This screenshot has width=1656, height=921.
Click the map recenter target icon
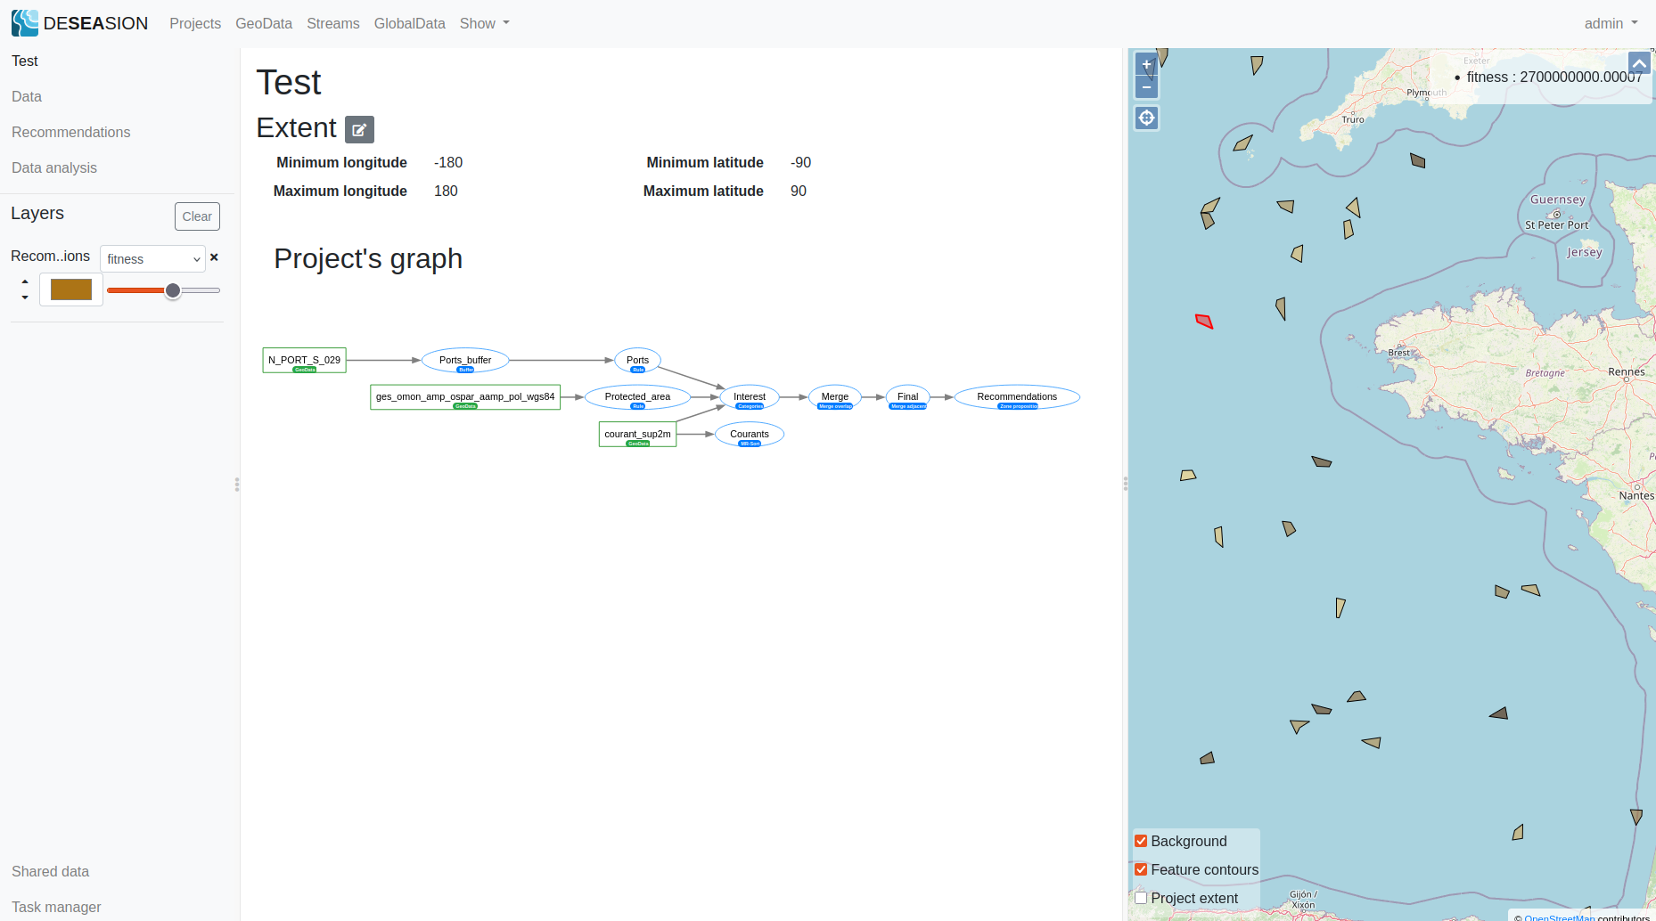1146,118
